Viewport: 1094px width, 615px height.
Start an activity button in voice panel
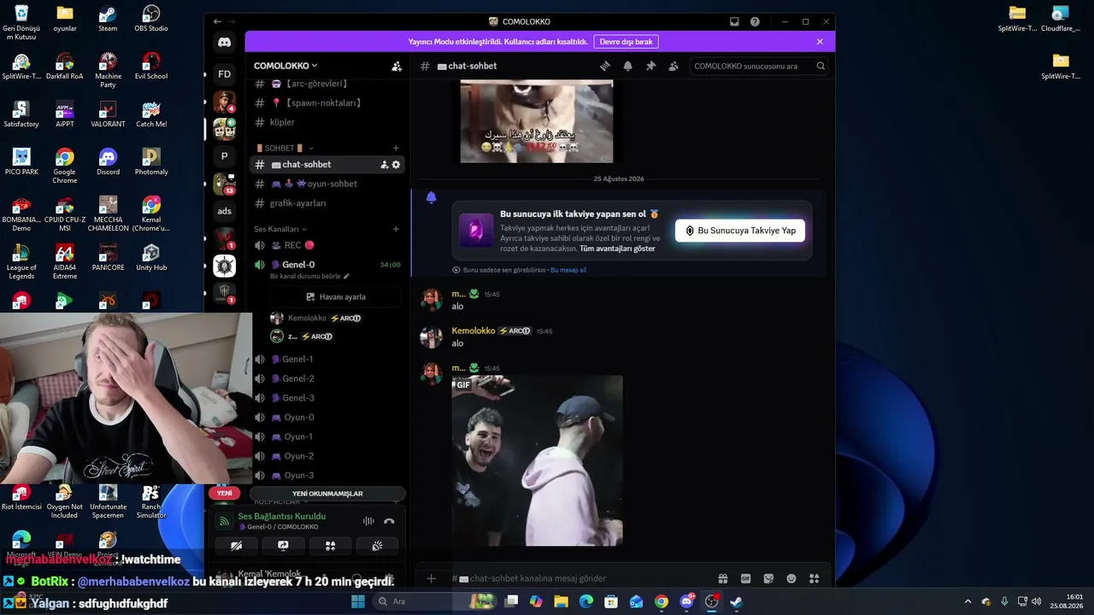(x=330, y=546)
